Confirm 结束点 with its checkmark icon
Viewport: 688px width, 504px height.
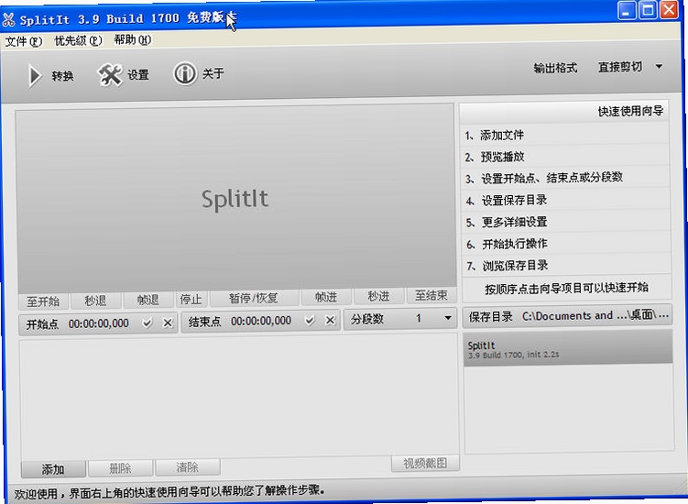tap(310, 321)
